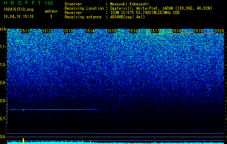This screenshot has width=227, height=144.
Task: Click the Ogata-vill. Akita-Pref. JAPAN location text
Action: 161,8
